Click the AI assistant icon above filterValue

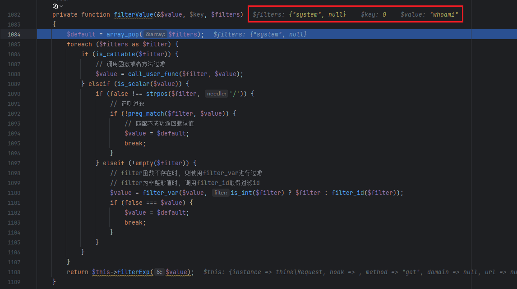pos(55,6)
